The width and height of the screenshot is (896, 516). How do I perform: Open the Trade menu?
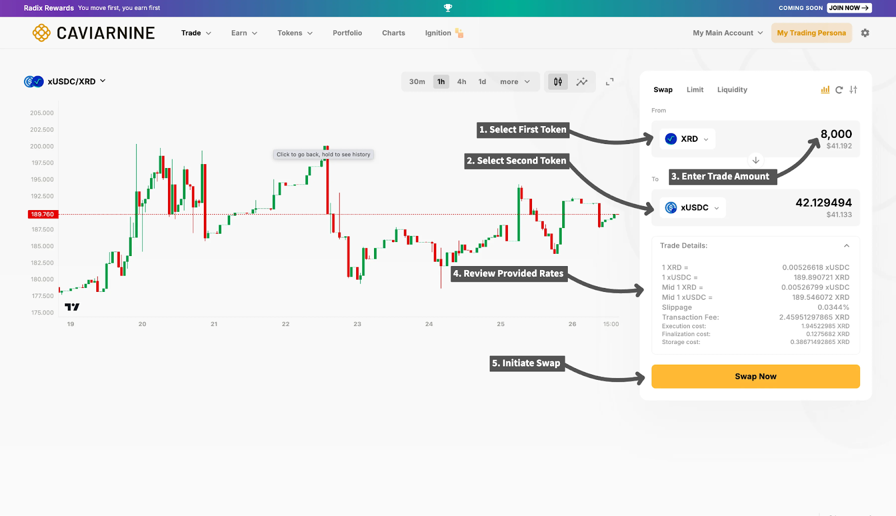tap(196, 33)
